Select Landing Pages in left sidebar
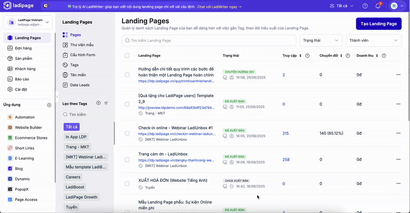Viewport: 410px width, 213px height. (x=28, y=38)
